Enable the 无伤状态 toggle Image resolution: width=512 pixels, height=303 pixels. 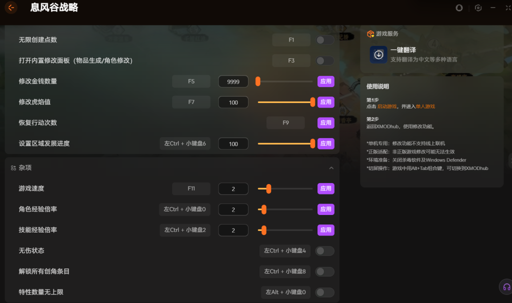[x=324, y=250]
